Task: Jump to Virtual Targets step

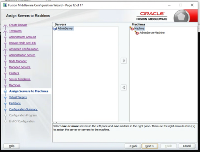Action: 18,97
